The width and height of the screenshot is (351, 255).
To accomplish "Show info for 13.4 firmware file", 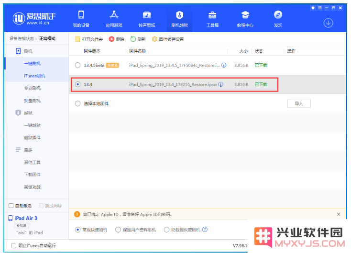I will (x=221, y=84).
